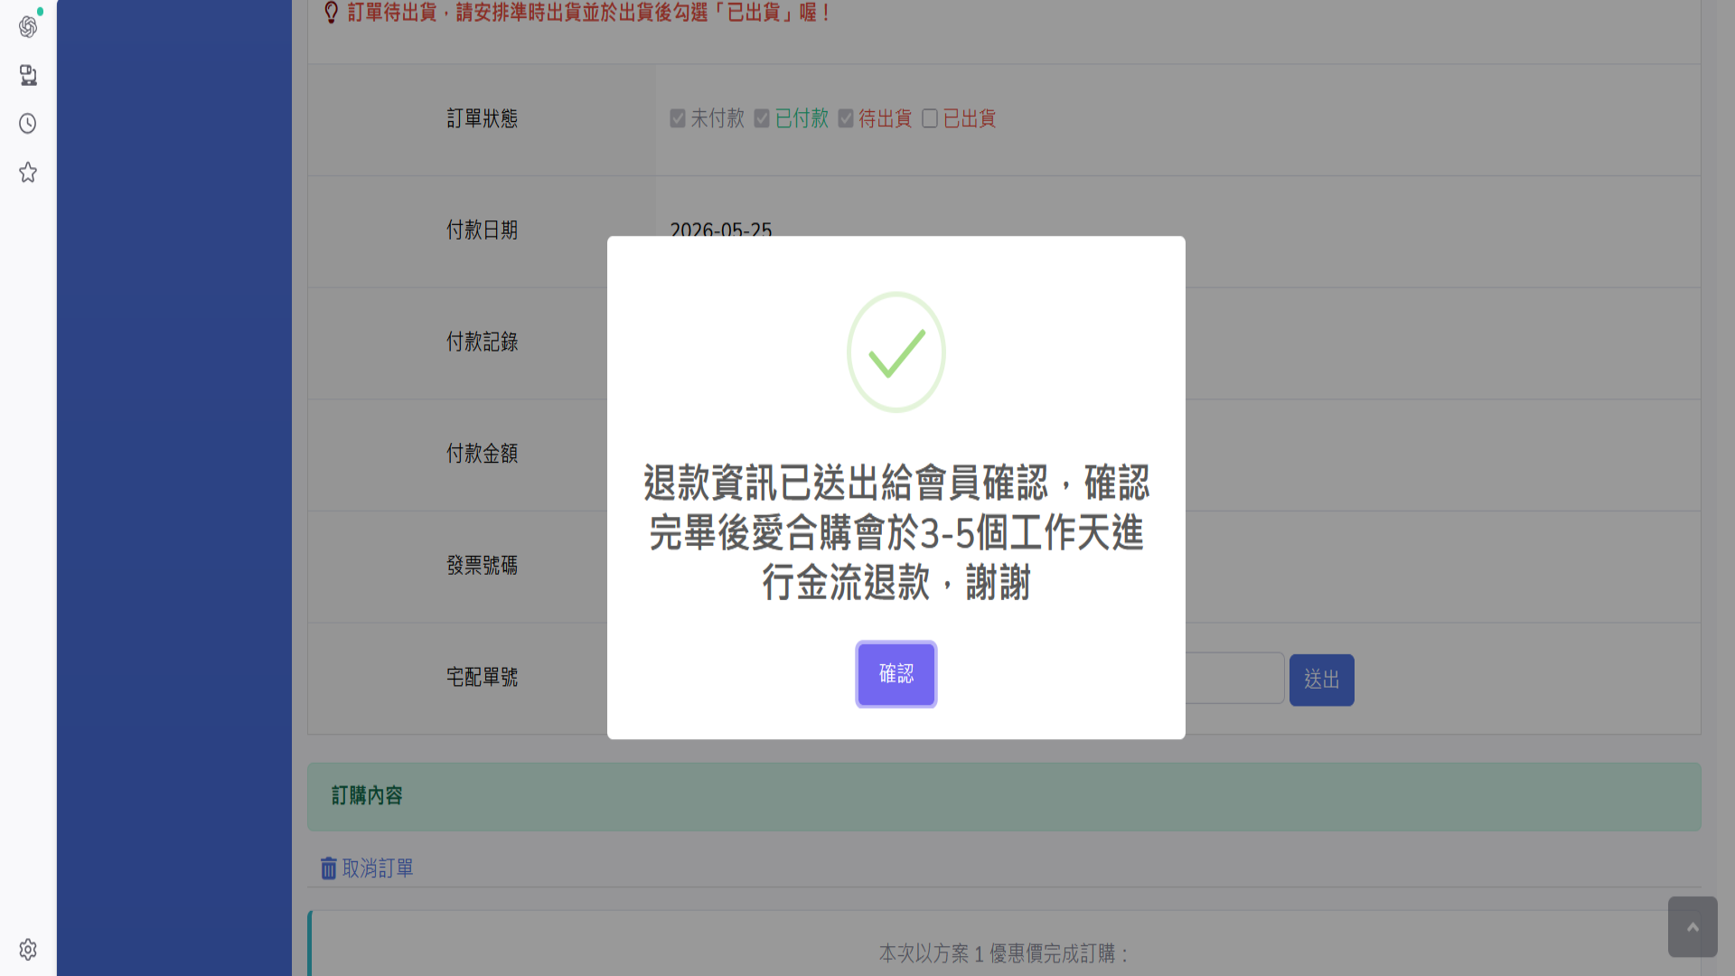Click the scroll-to-top arrow button

1693,926
